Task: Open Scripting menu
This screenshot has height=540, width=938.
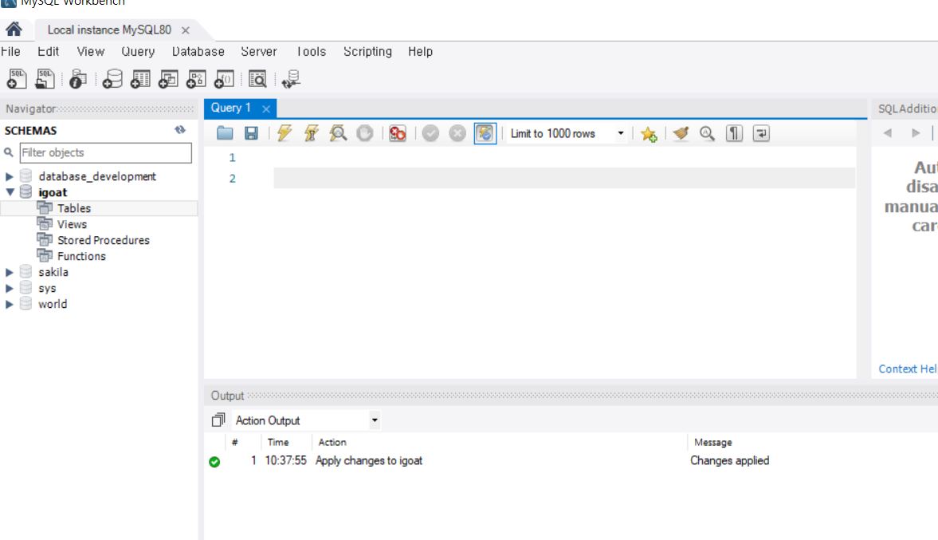Action: tap(367, 52)
